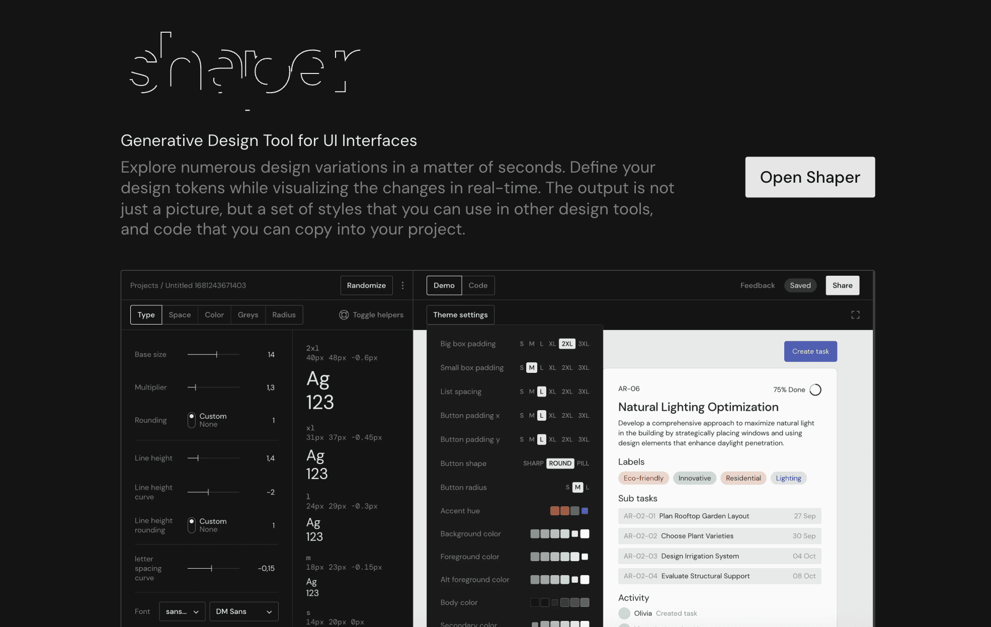
Task: Pick the last Alt foreground color swatch
Action: tap(585, 580)
